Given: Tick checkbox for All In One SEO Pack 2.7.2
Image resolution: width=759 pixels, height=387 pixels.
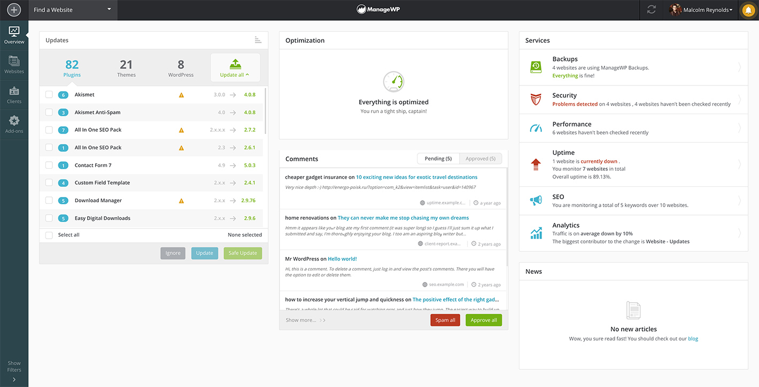Looking at the screenshot, I should pos(49,130).
